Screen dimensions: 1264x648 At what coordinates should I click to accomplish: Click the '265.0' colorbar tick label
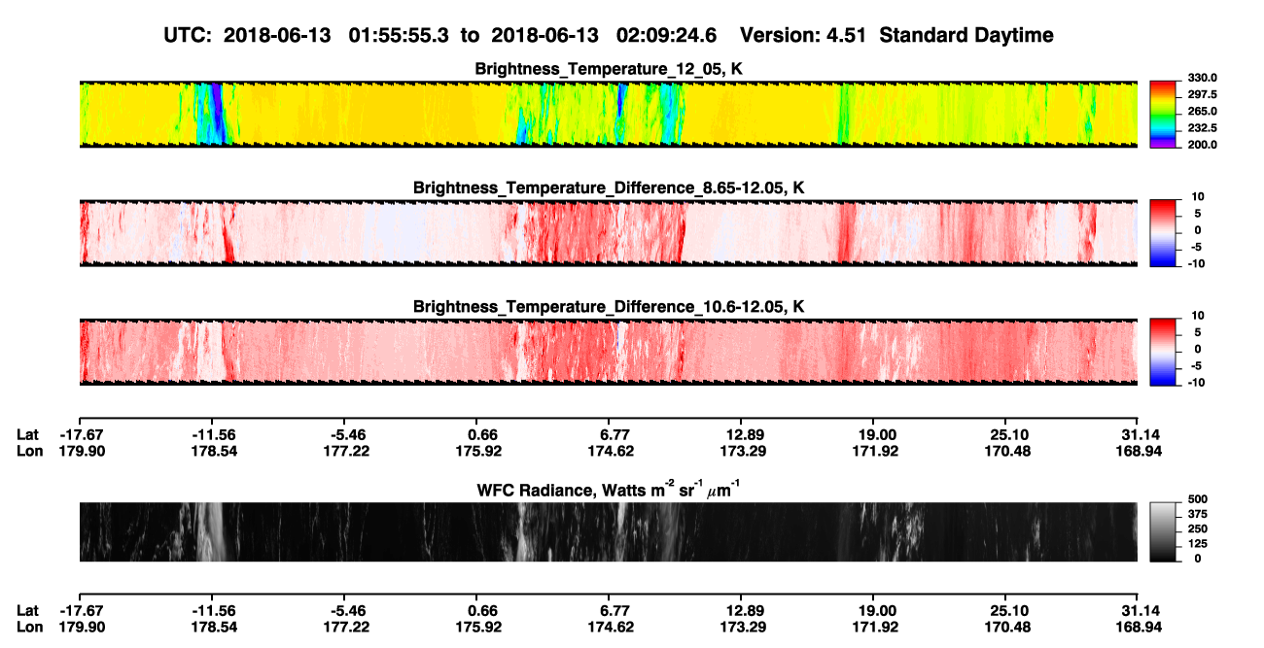(x=1203, y=111)
